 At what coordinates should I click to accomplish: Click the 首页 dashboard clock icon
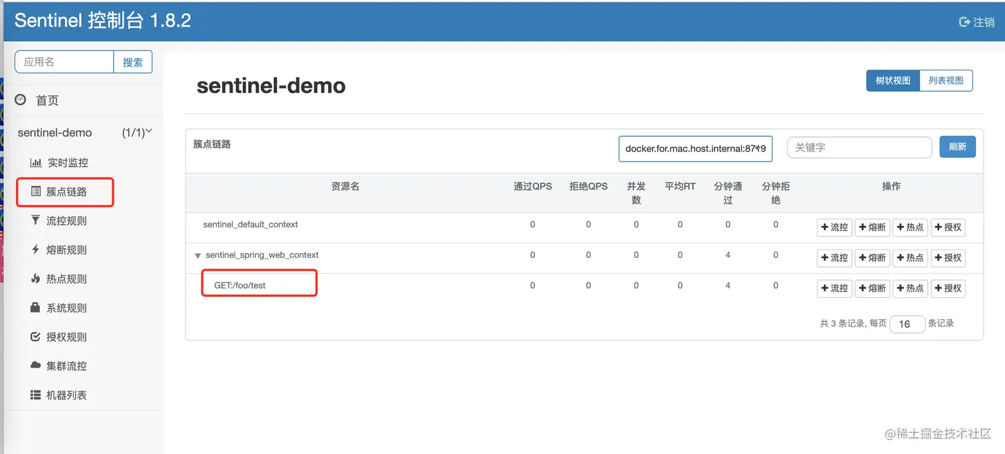click(x=21, y=100)
